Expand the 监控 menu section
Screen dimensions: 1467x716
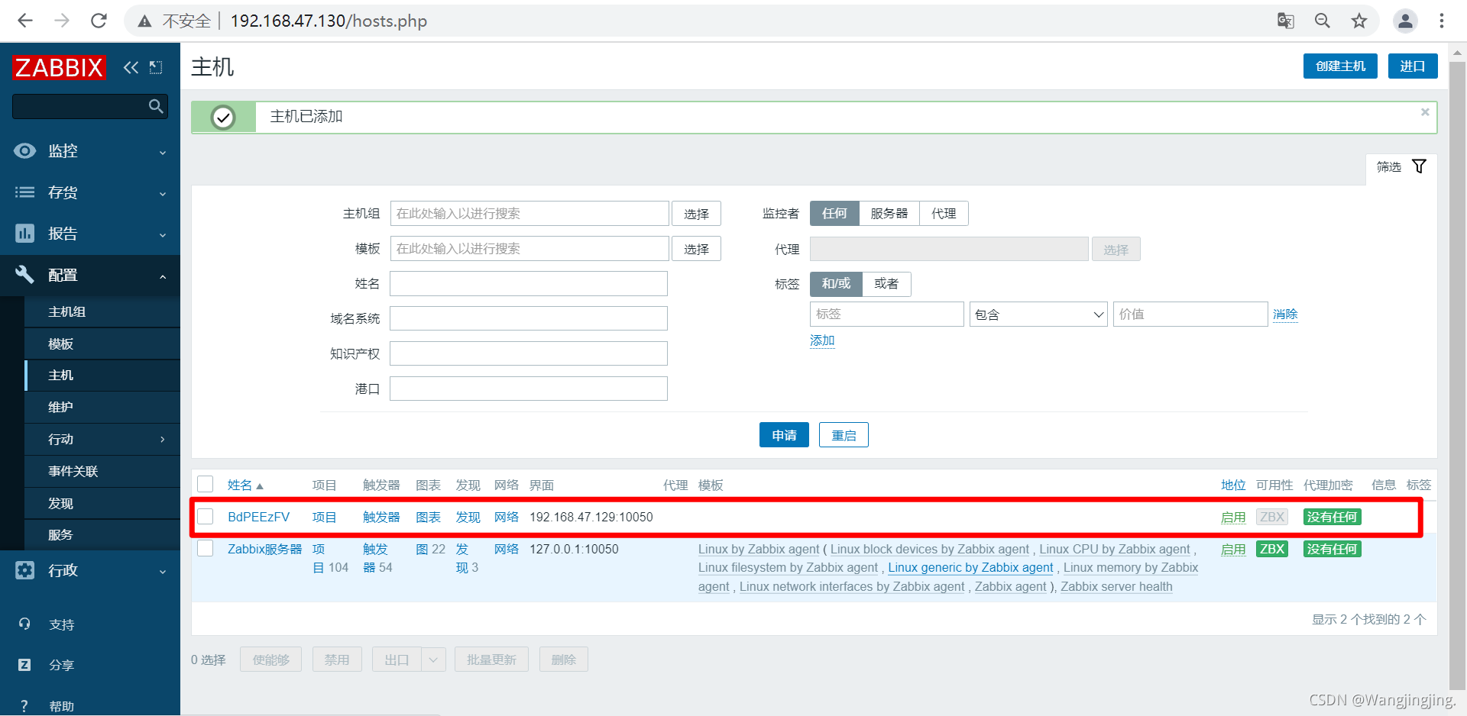tap(90, 151)
